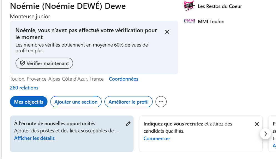Edit open-to-work details with pencil icon
The height and width of the screenshot is (159, 276).
[x=128, y=124]
